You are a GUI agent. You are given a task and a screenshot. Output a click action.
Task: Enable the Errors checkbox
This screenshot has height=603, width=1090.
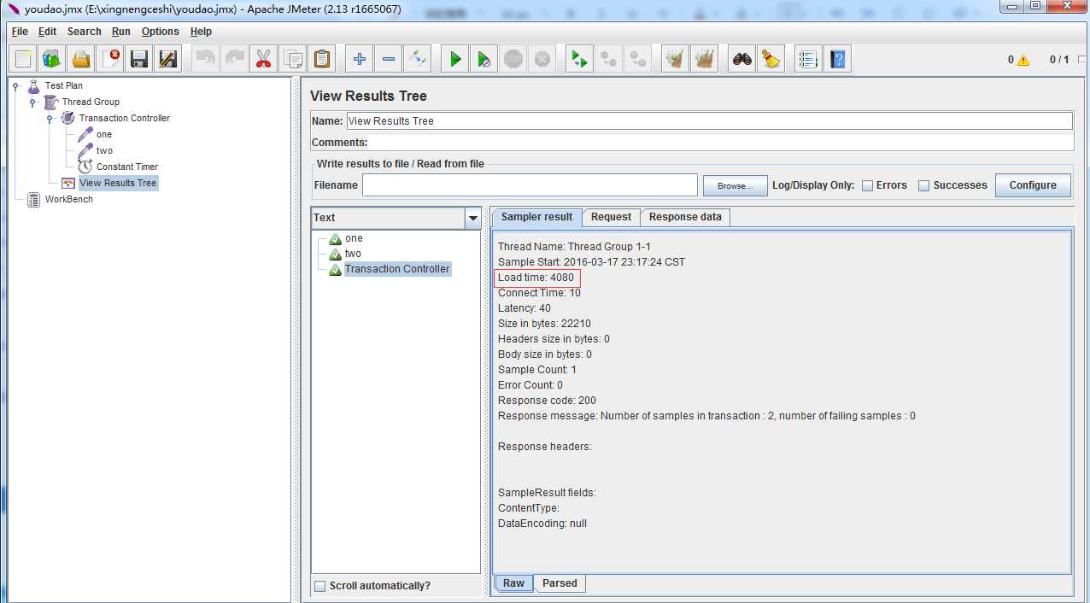[x=867, y=185]
